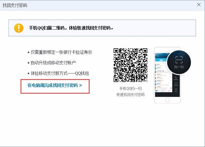Click the 扫一扫 scan icon circle
This screenshot has height=147, width=205.
(x=179, y=62)
